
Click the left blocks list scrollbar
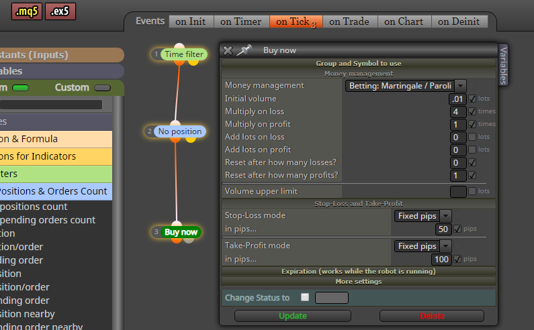(118, 213)
